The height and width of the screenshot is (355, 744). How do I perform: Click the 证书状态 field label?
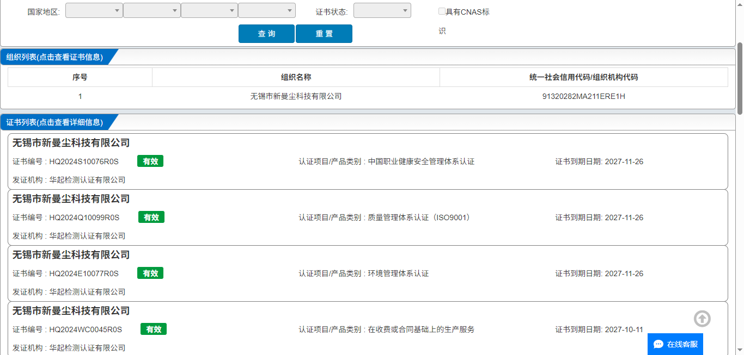332,11
